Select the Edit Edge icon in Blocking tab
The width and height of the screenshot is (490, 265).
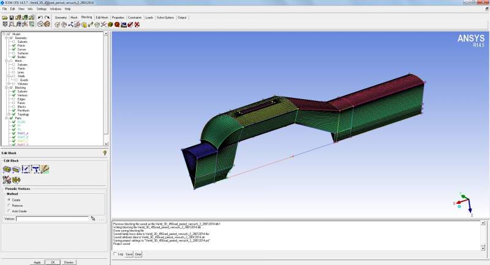(104, 24)
